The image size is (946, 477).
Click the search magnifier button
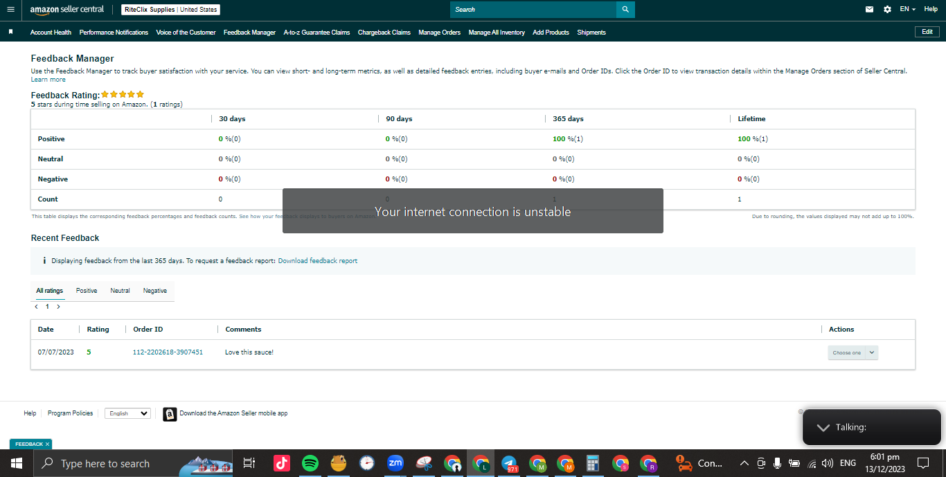click(x=625, y=10)
